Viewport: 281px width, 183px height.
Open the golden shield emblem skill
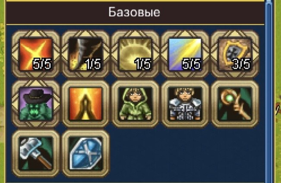(x=235, y=54)
